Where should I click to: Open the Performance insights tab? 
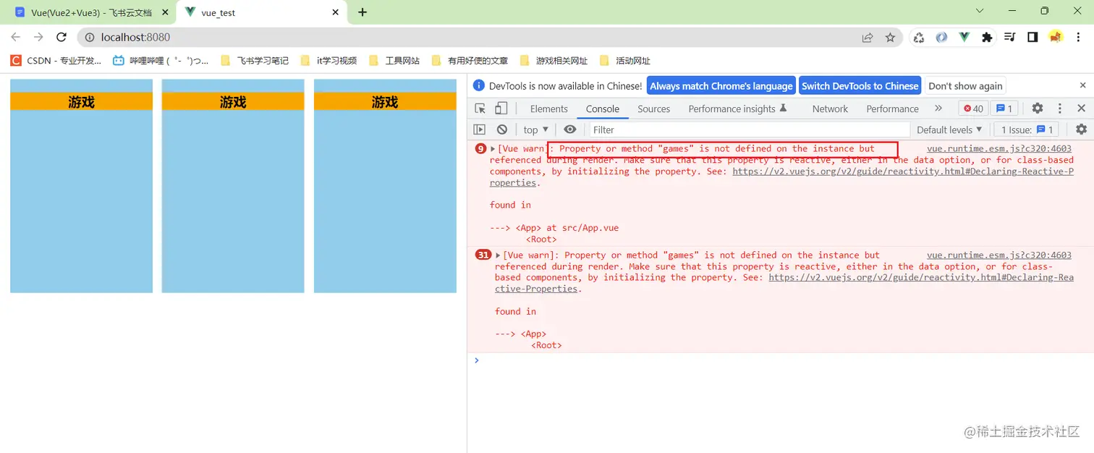(737, 109)
